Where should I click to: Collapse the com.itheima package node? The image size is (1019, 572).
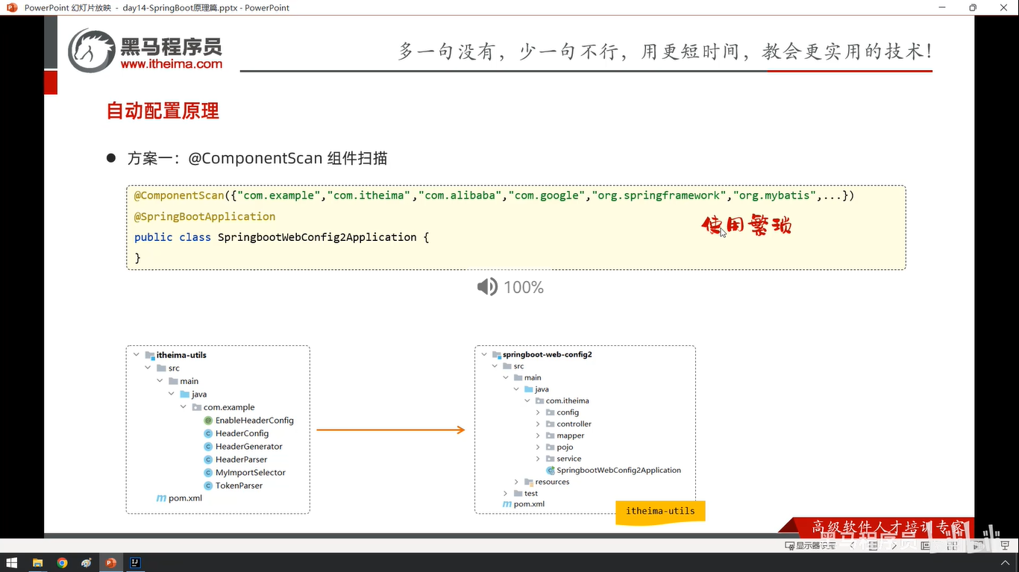tap(527, 400)
